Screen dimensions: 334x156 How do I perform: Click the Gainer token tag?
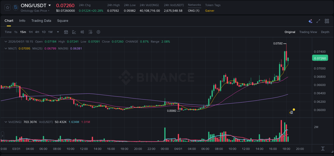[210, 11]
